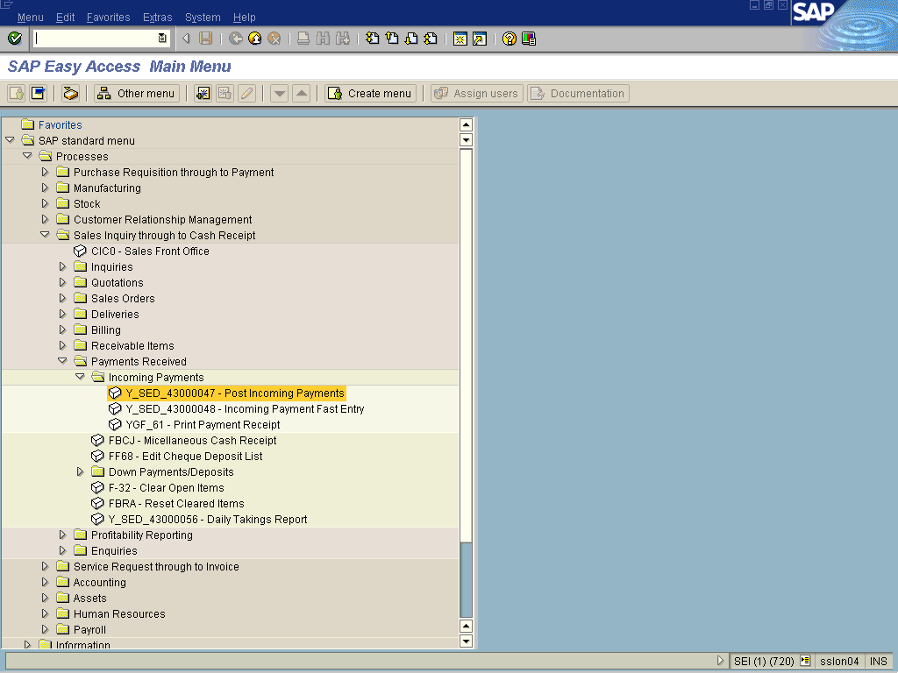Click the command input field
Image resolution: width=898 pixels, height=673 pixels.
coord(94,39)
